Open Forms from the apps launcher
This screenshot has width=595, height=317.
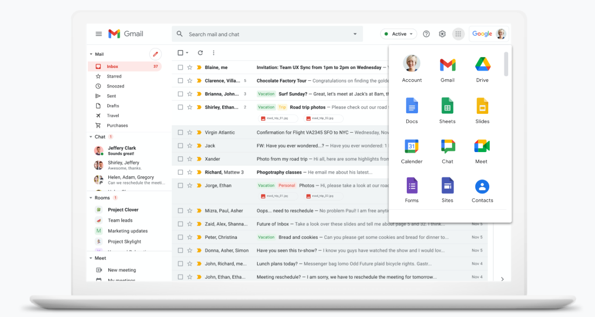(412, 188)
